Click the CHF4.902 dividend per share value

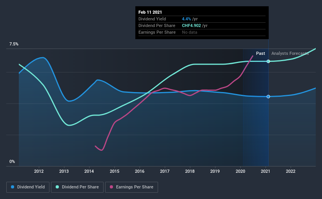pyautogui.click(x=191, y=25)
